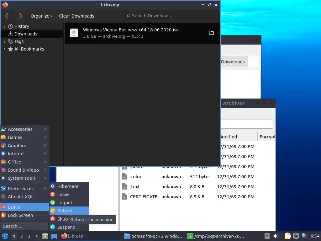Show the ISO download in its containing folder
Screen dimensions: 321x241
click(x=211, y=33)
